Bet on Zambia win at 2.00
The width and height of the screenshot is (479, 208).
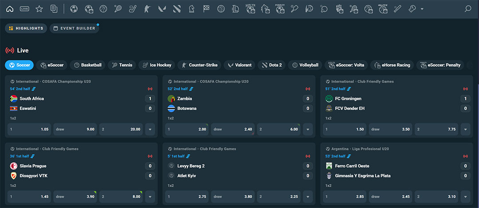coord(187,129)
